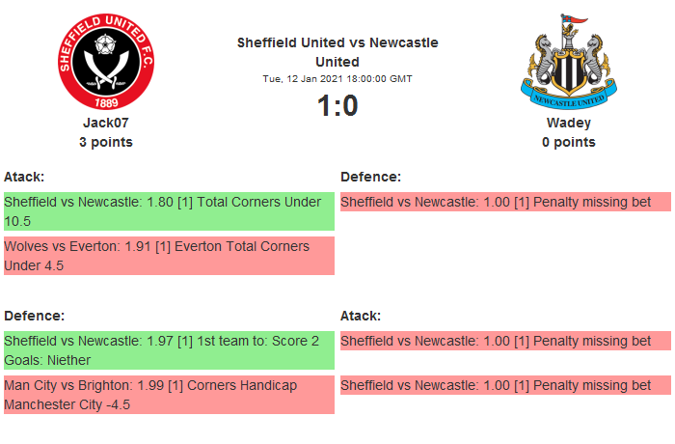Select the green Total Corners Under 10.5 bet
The height and width of the screenshot is (444, 675).
pyautogui.click(x=169, y=211)
